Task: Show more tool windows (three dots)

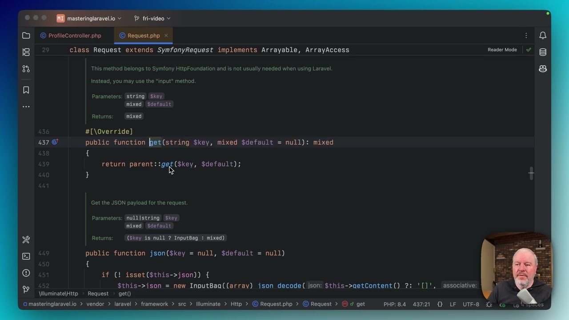Action: click(26, 107)
